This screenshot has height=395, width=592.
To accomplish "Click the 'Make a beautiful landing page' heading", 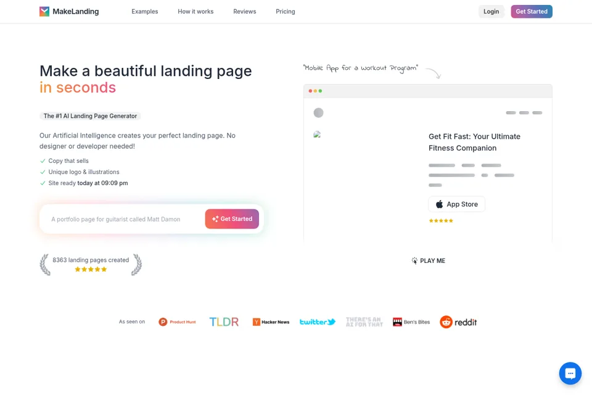I will [x=146, y=71].
